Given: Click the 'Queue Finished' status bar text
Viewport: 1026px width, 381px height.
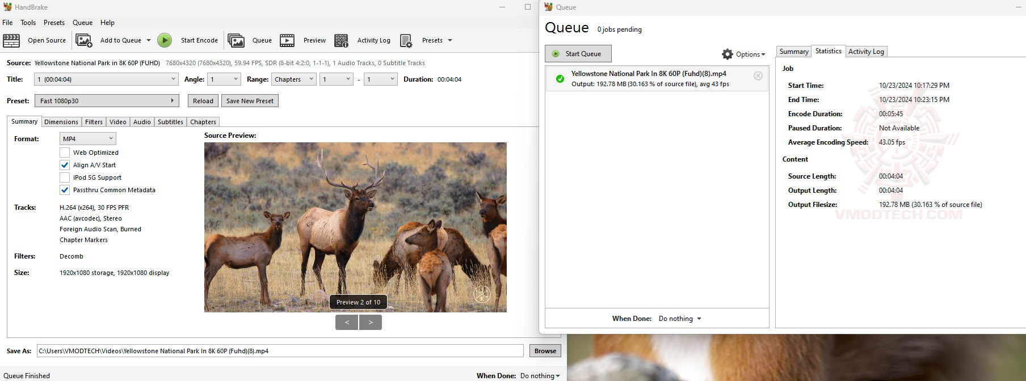Looking at the screenshot, I should [x=27, y=376].
